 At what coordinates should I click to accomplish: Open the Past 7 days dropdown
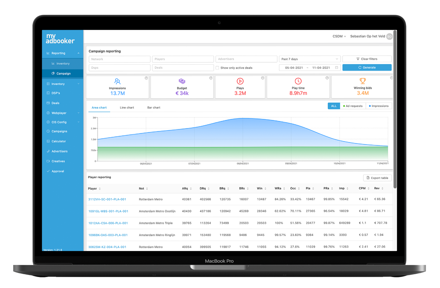click(309, 59)
